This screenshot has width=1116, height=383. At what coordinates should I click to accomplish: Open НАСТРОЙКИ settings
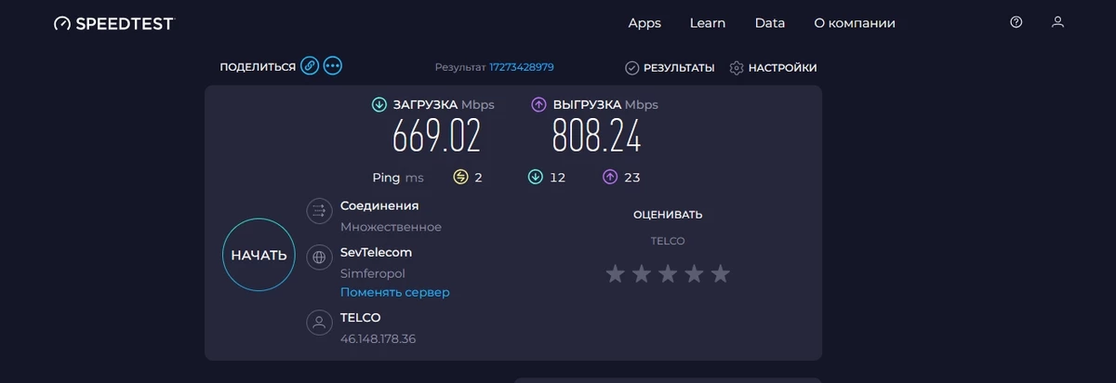point(774,68)
